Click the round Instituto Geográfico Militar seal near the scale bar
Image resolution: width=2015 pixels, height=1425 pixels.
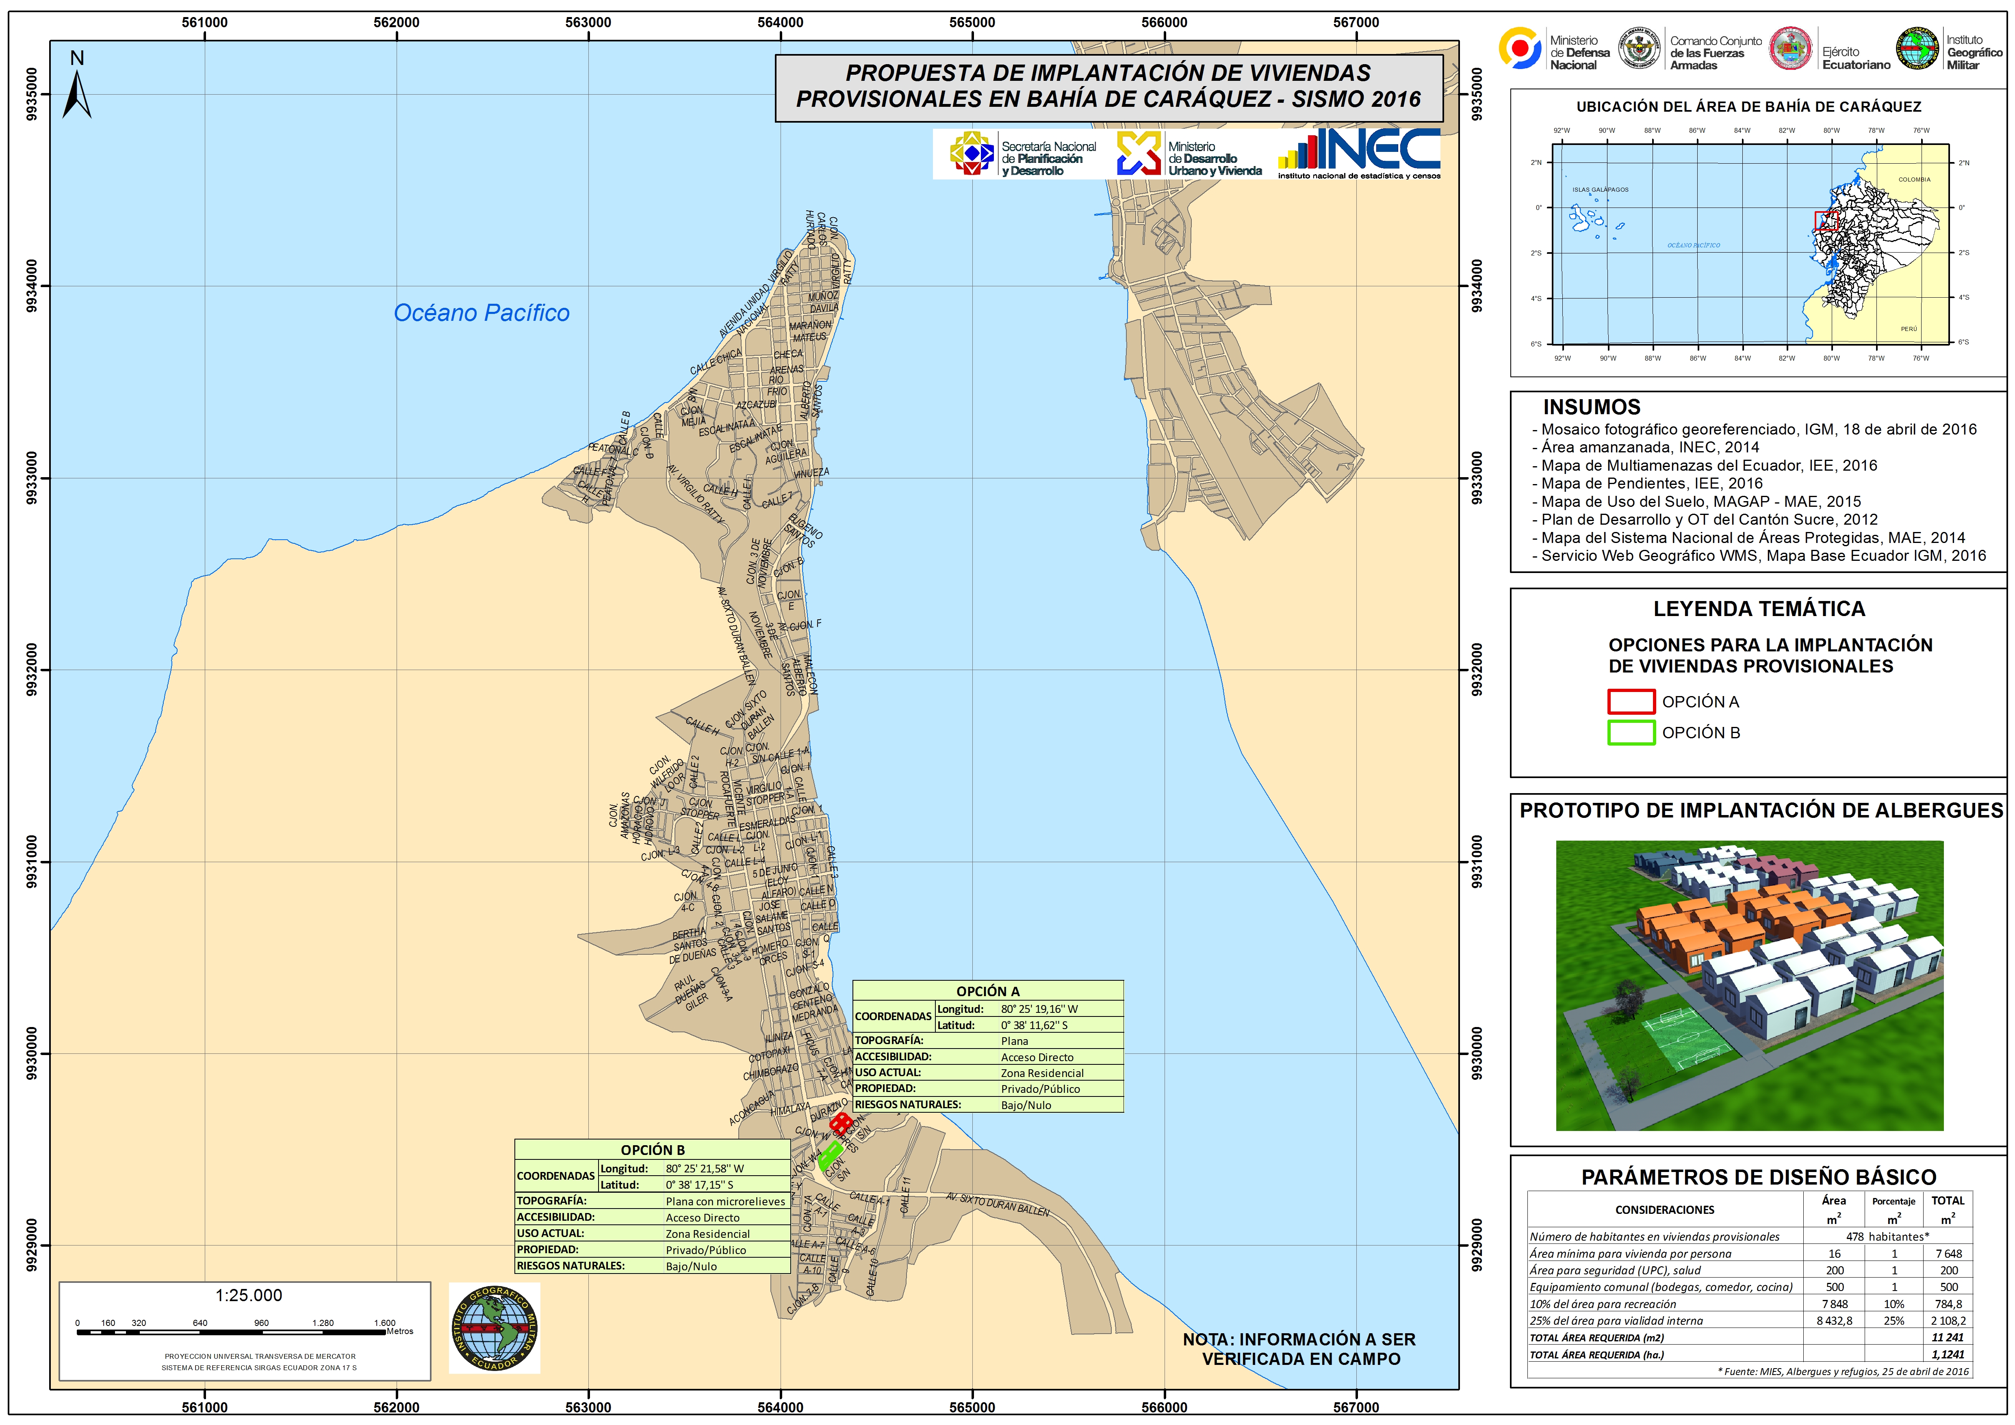(x=495, y=1328)
